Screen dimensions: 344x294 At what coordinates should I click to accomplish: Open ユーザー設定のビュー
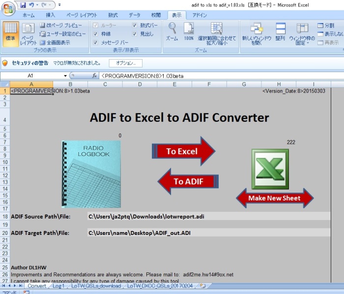click(x=62, y=34)
